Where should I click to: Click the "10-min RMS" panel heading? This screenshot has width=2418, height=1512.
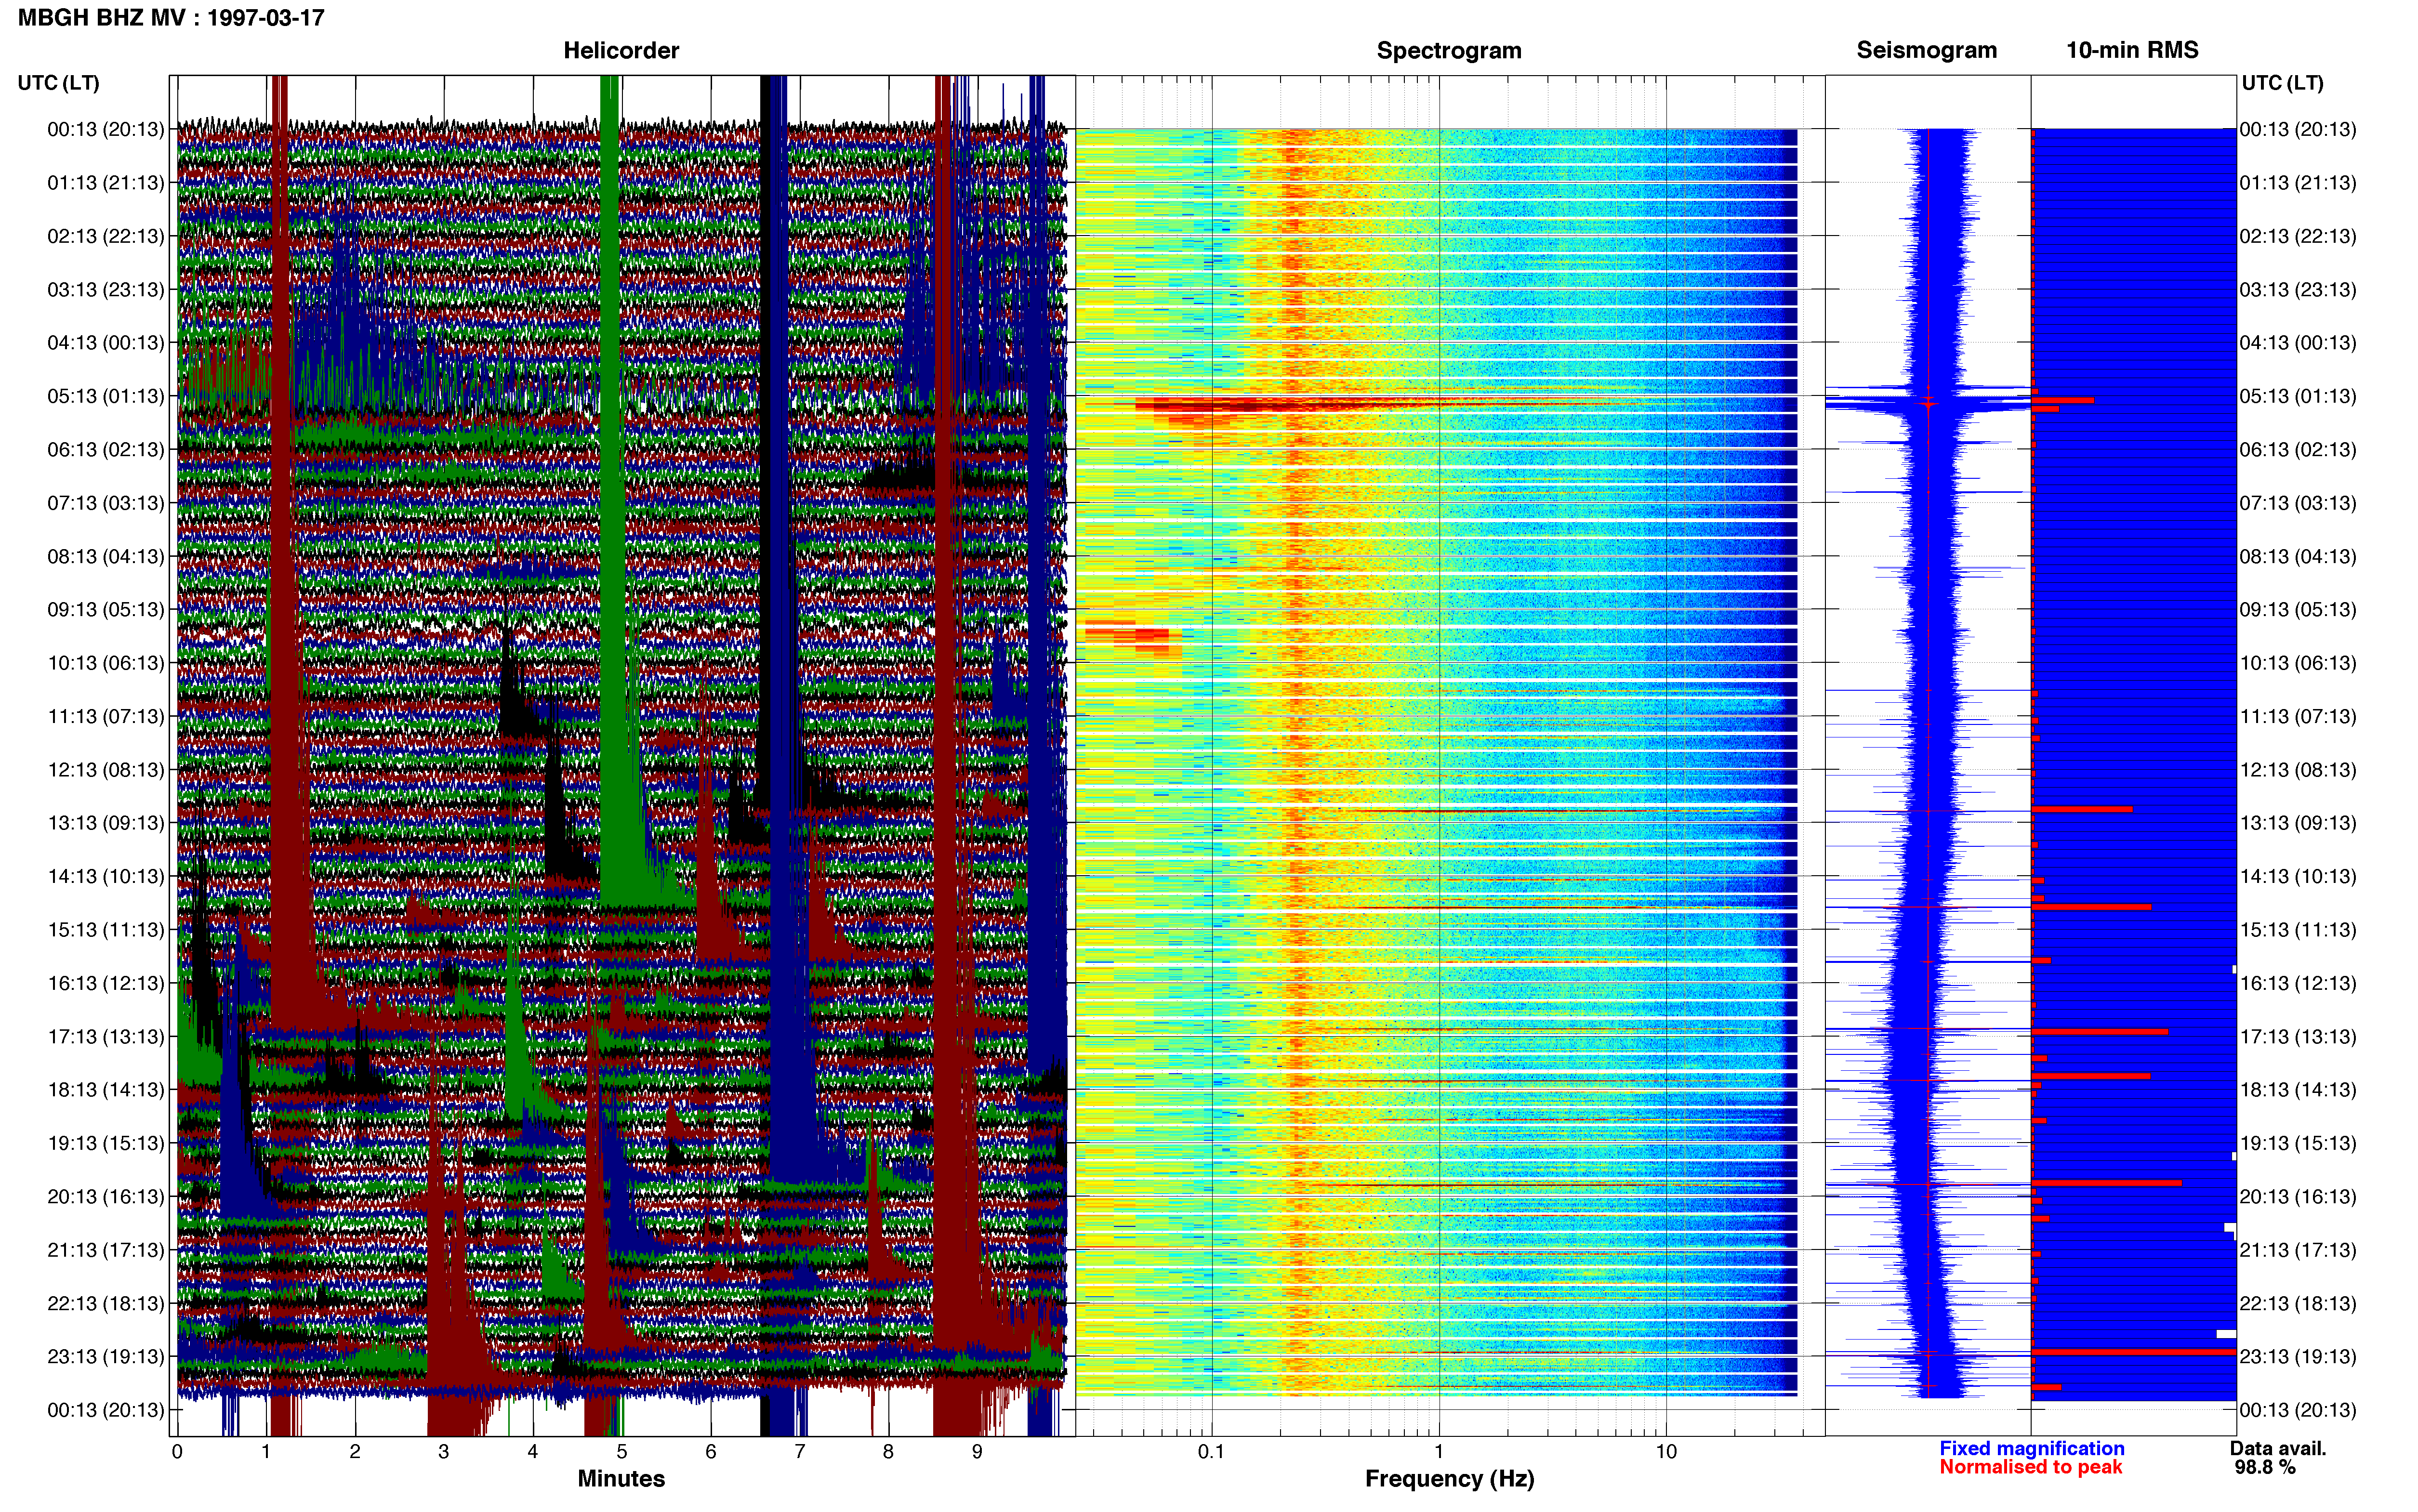click(x=2132, y=50)
